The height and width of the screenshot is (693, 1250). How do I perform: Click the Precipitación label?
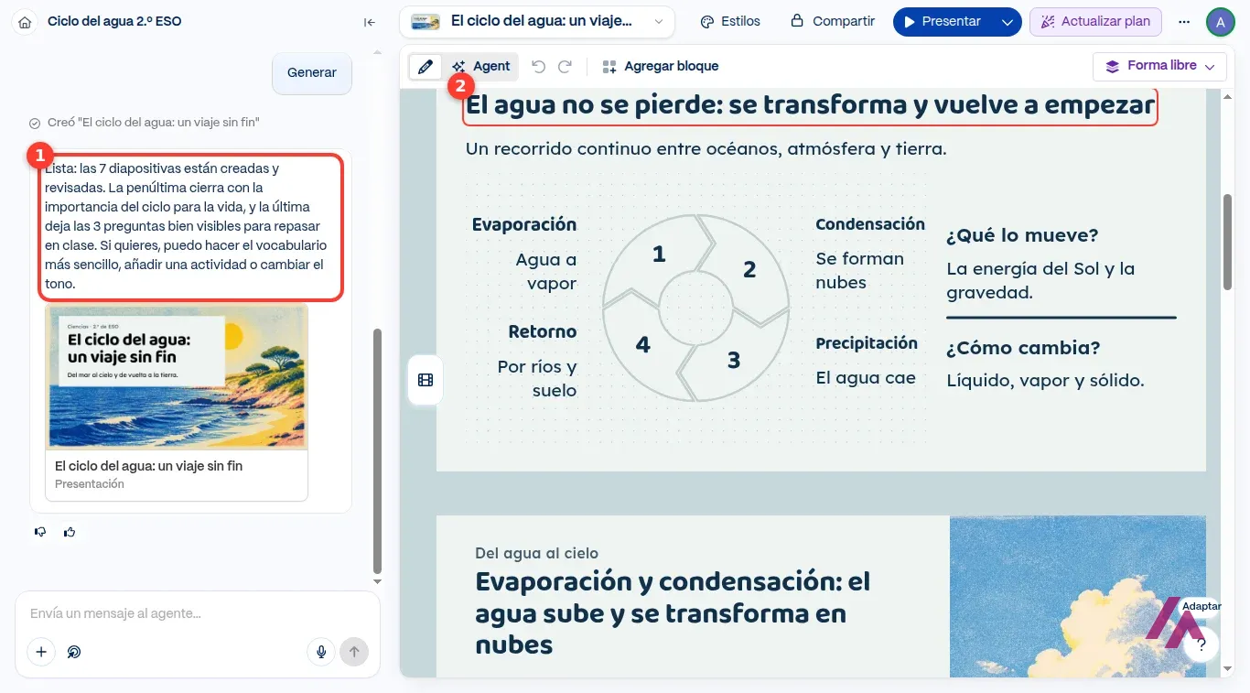click(x=867, y=343)
